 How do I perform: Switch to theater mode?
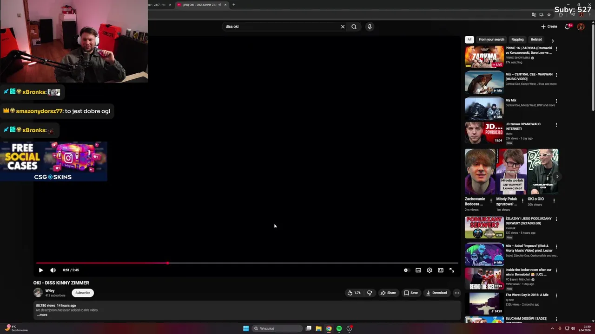441,270
